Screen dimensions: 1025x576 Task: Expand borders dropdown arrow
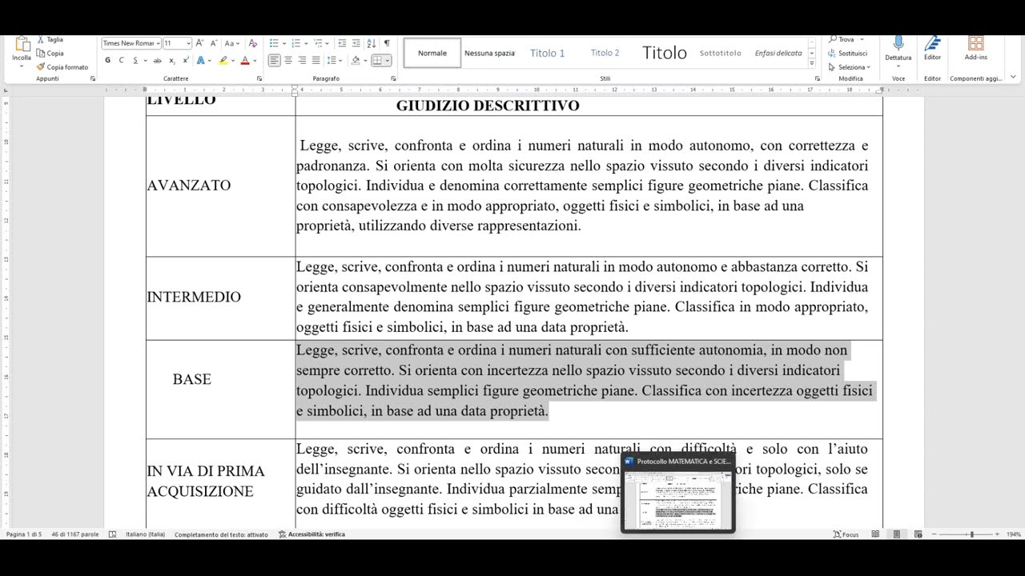tap(388, 60)
